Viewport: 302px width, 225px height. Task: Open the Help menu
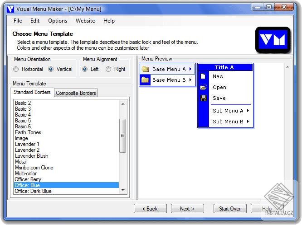109,21
